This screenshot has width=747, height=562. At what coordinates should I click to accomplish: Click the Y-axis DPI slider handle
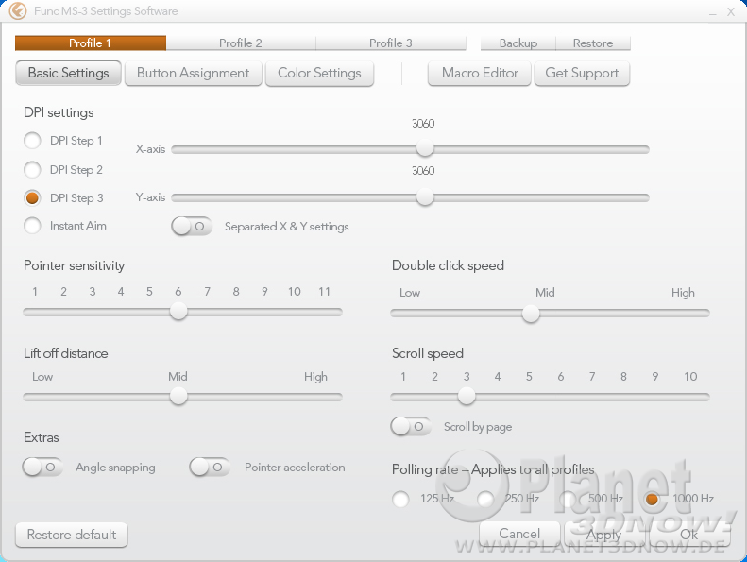tap(425, 196)
